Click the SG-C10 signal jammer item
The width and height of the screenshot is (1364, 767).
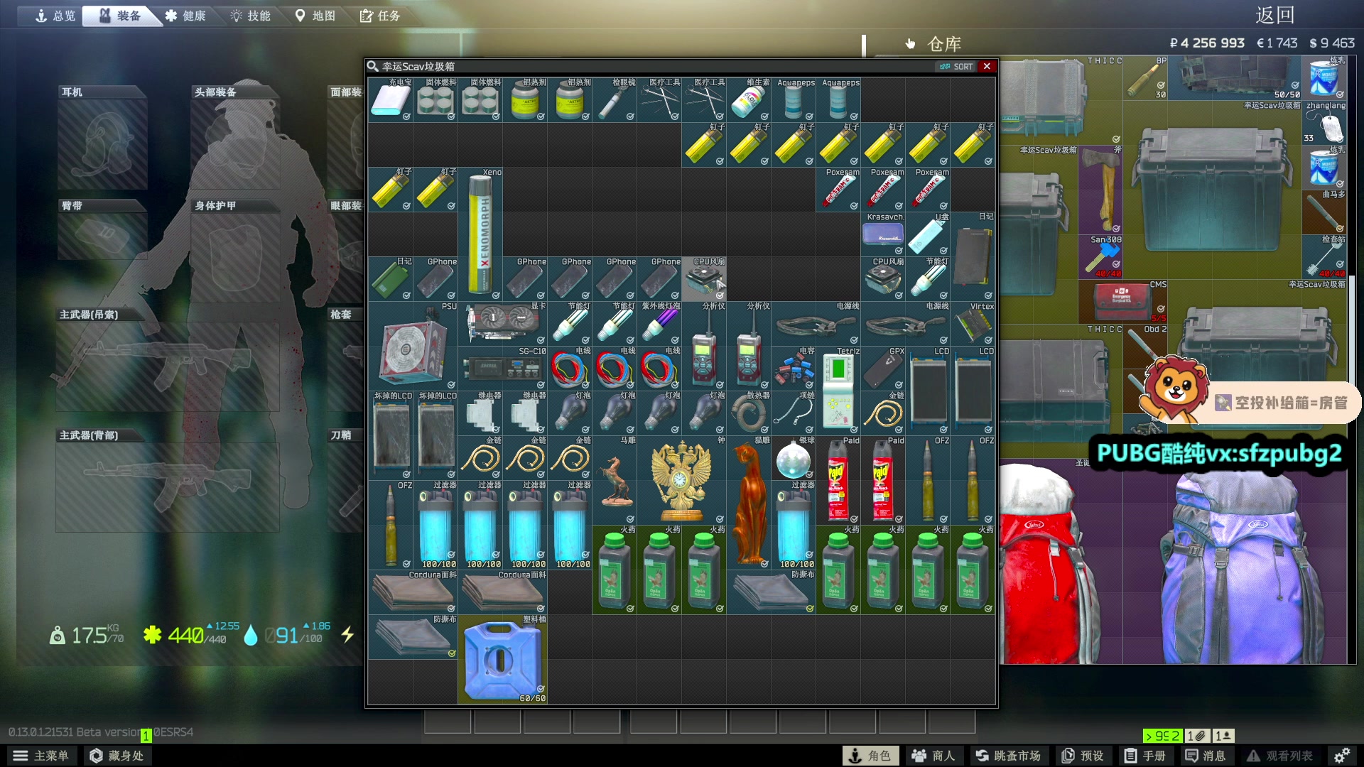tap(502, 368)
